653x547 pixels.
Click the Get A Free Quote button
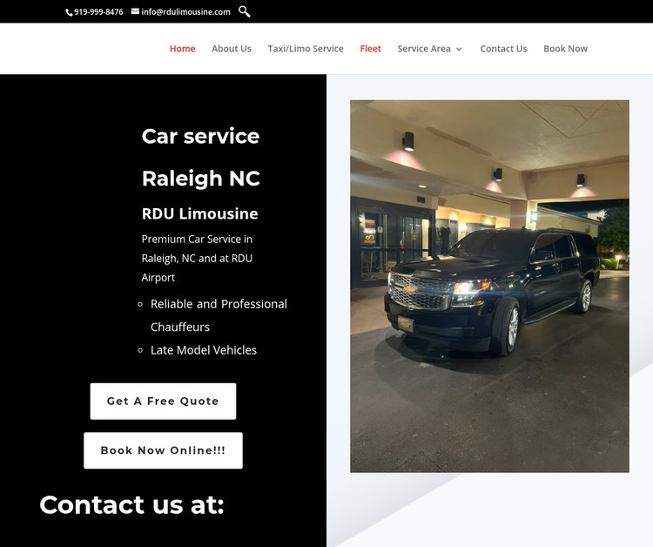tap(164, 402)
